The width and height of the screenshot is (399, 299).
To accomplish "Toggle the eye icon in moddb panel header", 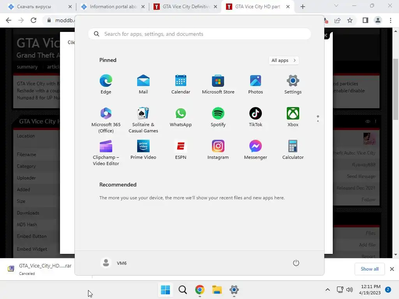I will pos(368,121).
